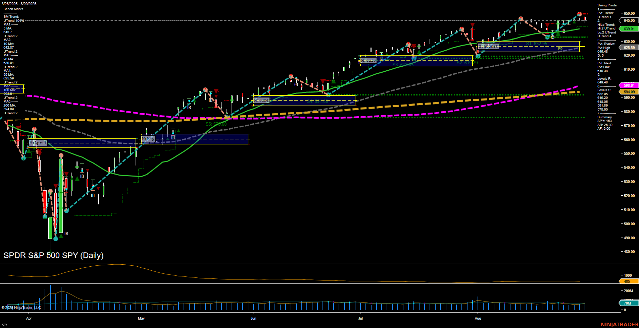
Task: Click the orange 594.09 price axis marker
Action: 629,92
